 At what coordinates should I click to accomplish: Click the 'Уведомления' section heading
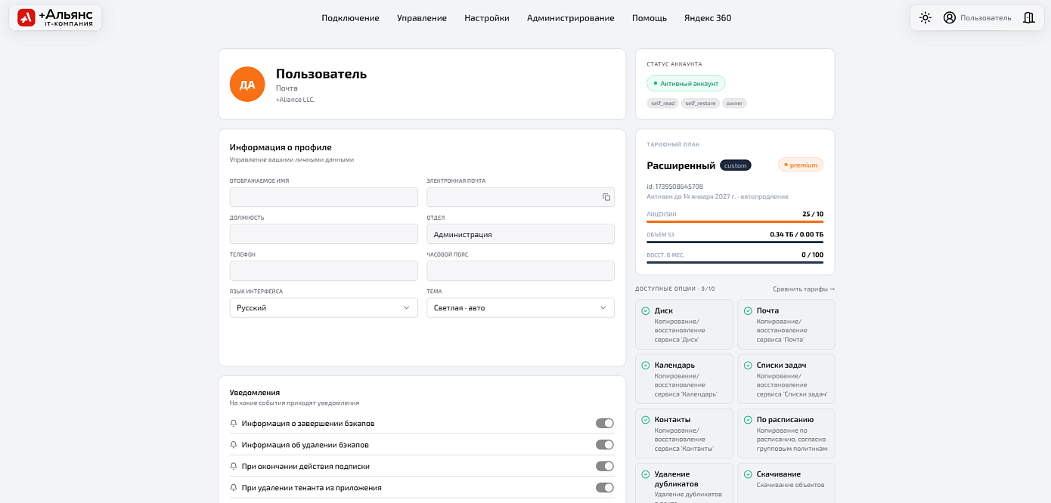pos(255,392)
